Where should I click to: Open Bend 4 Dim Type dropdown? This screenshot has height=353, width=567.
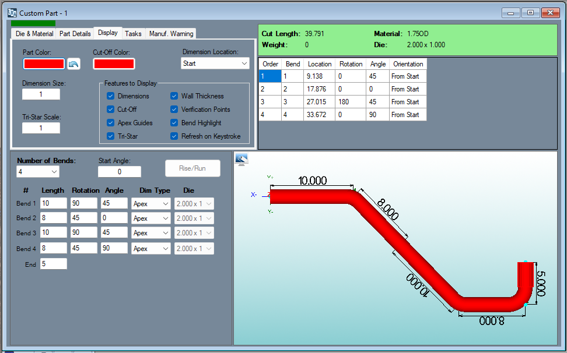150,248
